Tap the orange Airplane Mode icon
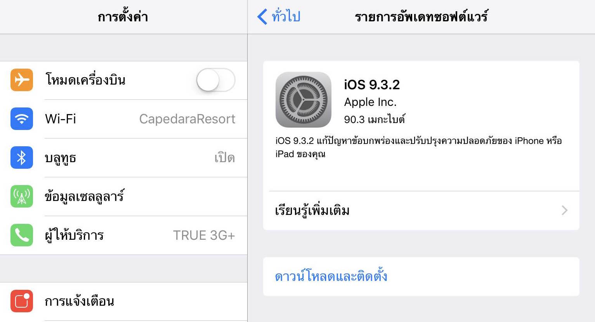Screen dimensions: 595x322 point(22,80)
